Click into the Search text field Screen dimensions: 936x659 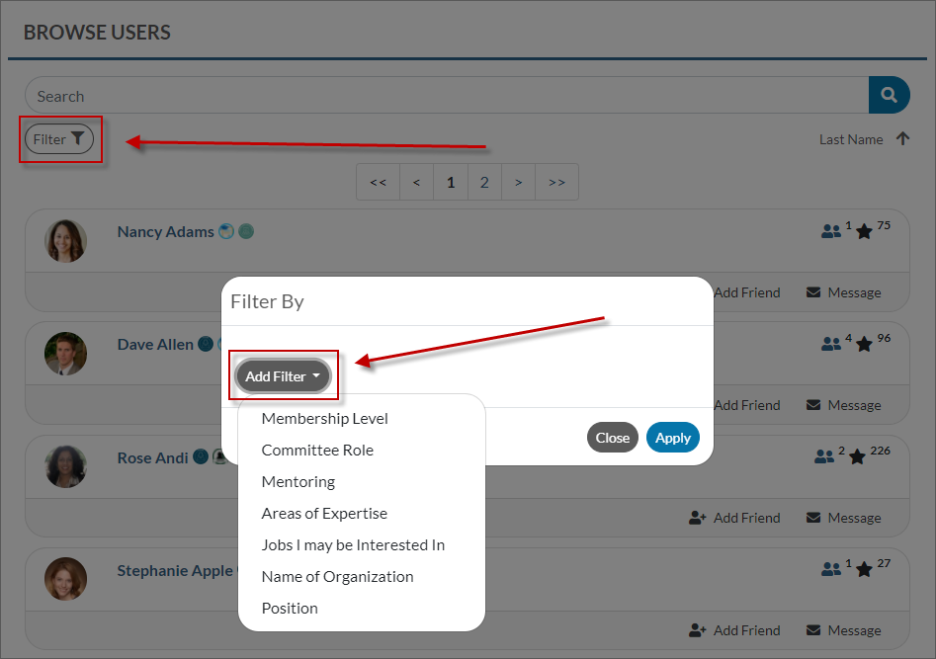445,96
